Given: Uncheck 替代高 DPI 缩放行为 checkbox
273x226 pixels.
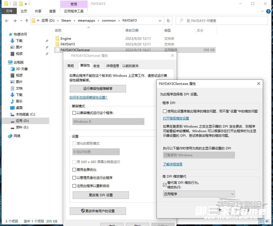Looking at the screenshot, I should click(x=165, y=185).
